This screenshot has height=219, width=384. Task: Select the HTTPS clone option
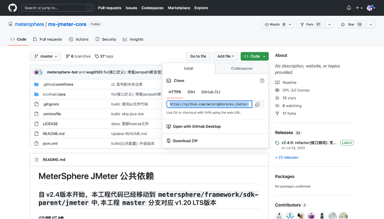175,92
